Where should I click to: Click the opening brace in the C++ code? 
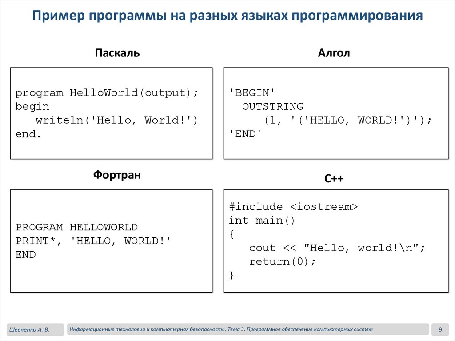pos(231,234)
